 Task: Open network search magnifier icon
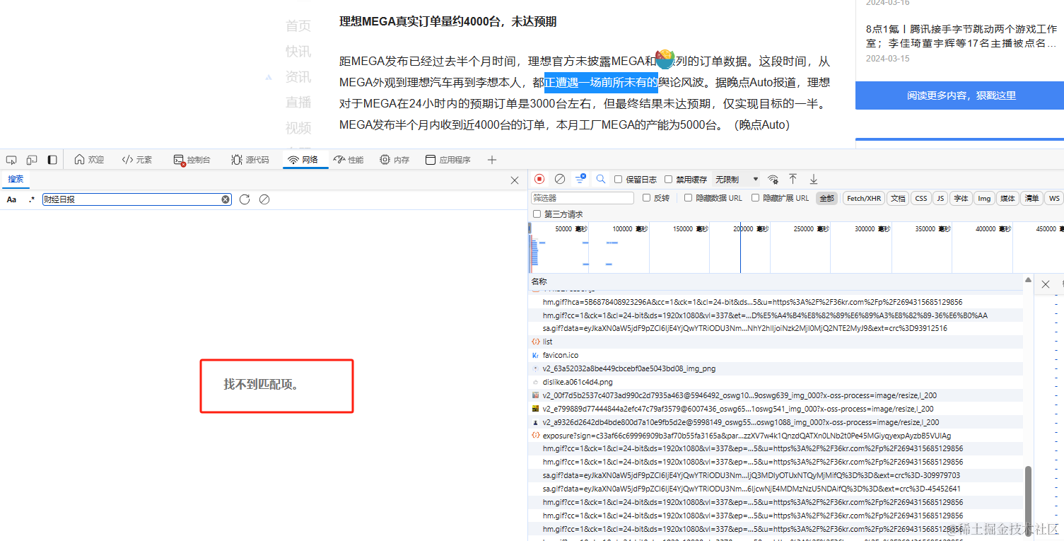pyautogui.click(x=601, y=179)
